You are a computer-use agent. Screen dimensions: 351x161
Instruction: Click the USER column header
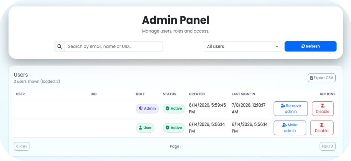click(20, 94)
